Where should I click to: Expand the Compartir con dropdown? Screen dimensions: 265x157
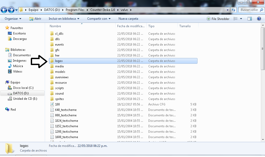99,19
